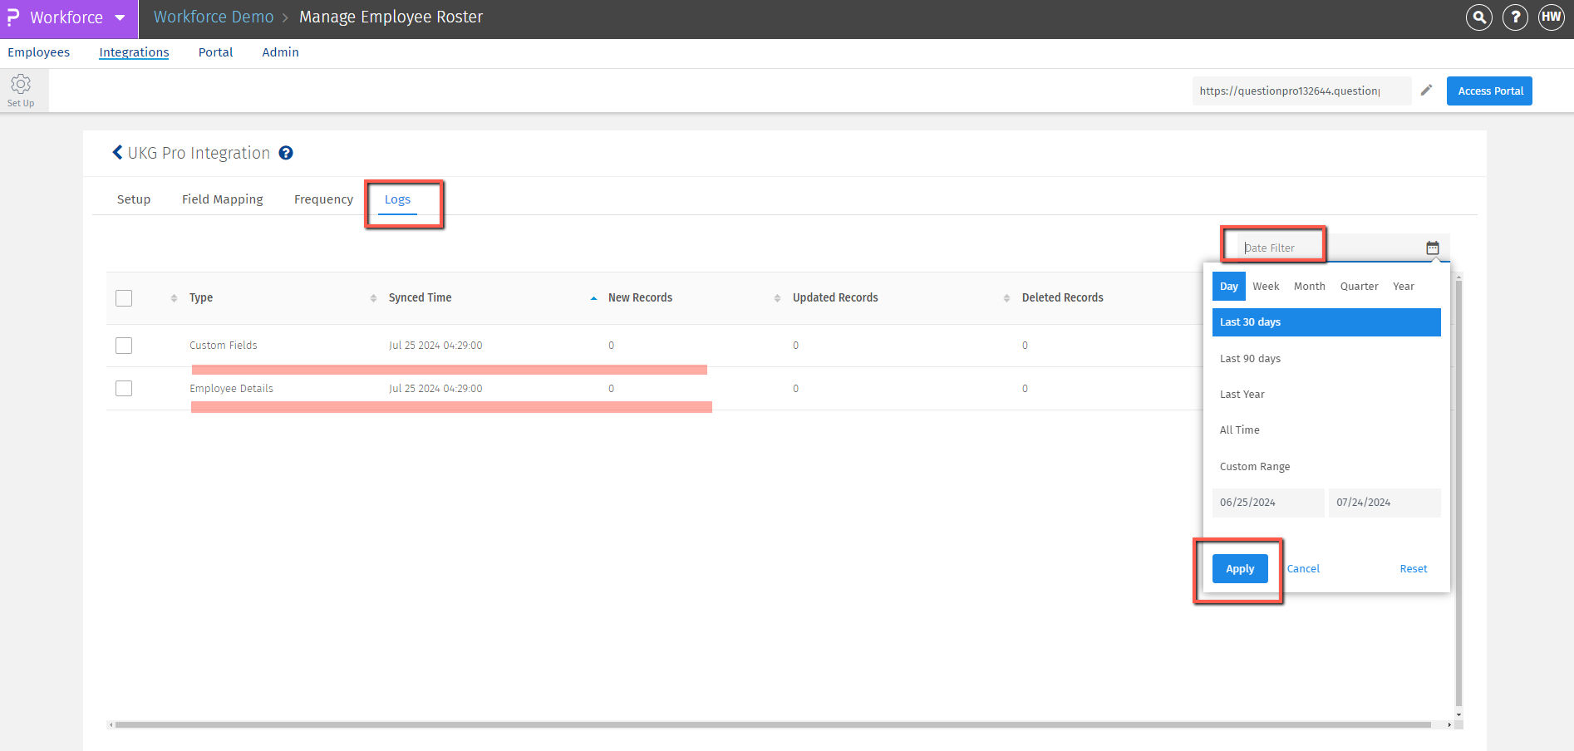
Task: Click the search magnifier icon
Action: (1478, 17)
